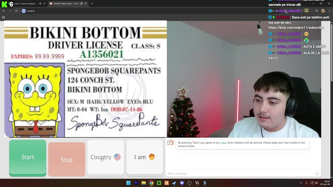
Task: Reload the ome.tv page
Action: tap(16, 11)
